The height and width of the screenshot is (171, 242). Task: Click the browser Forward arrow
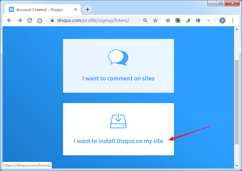(20, 20)
